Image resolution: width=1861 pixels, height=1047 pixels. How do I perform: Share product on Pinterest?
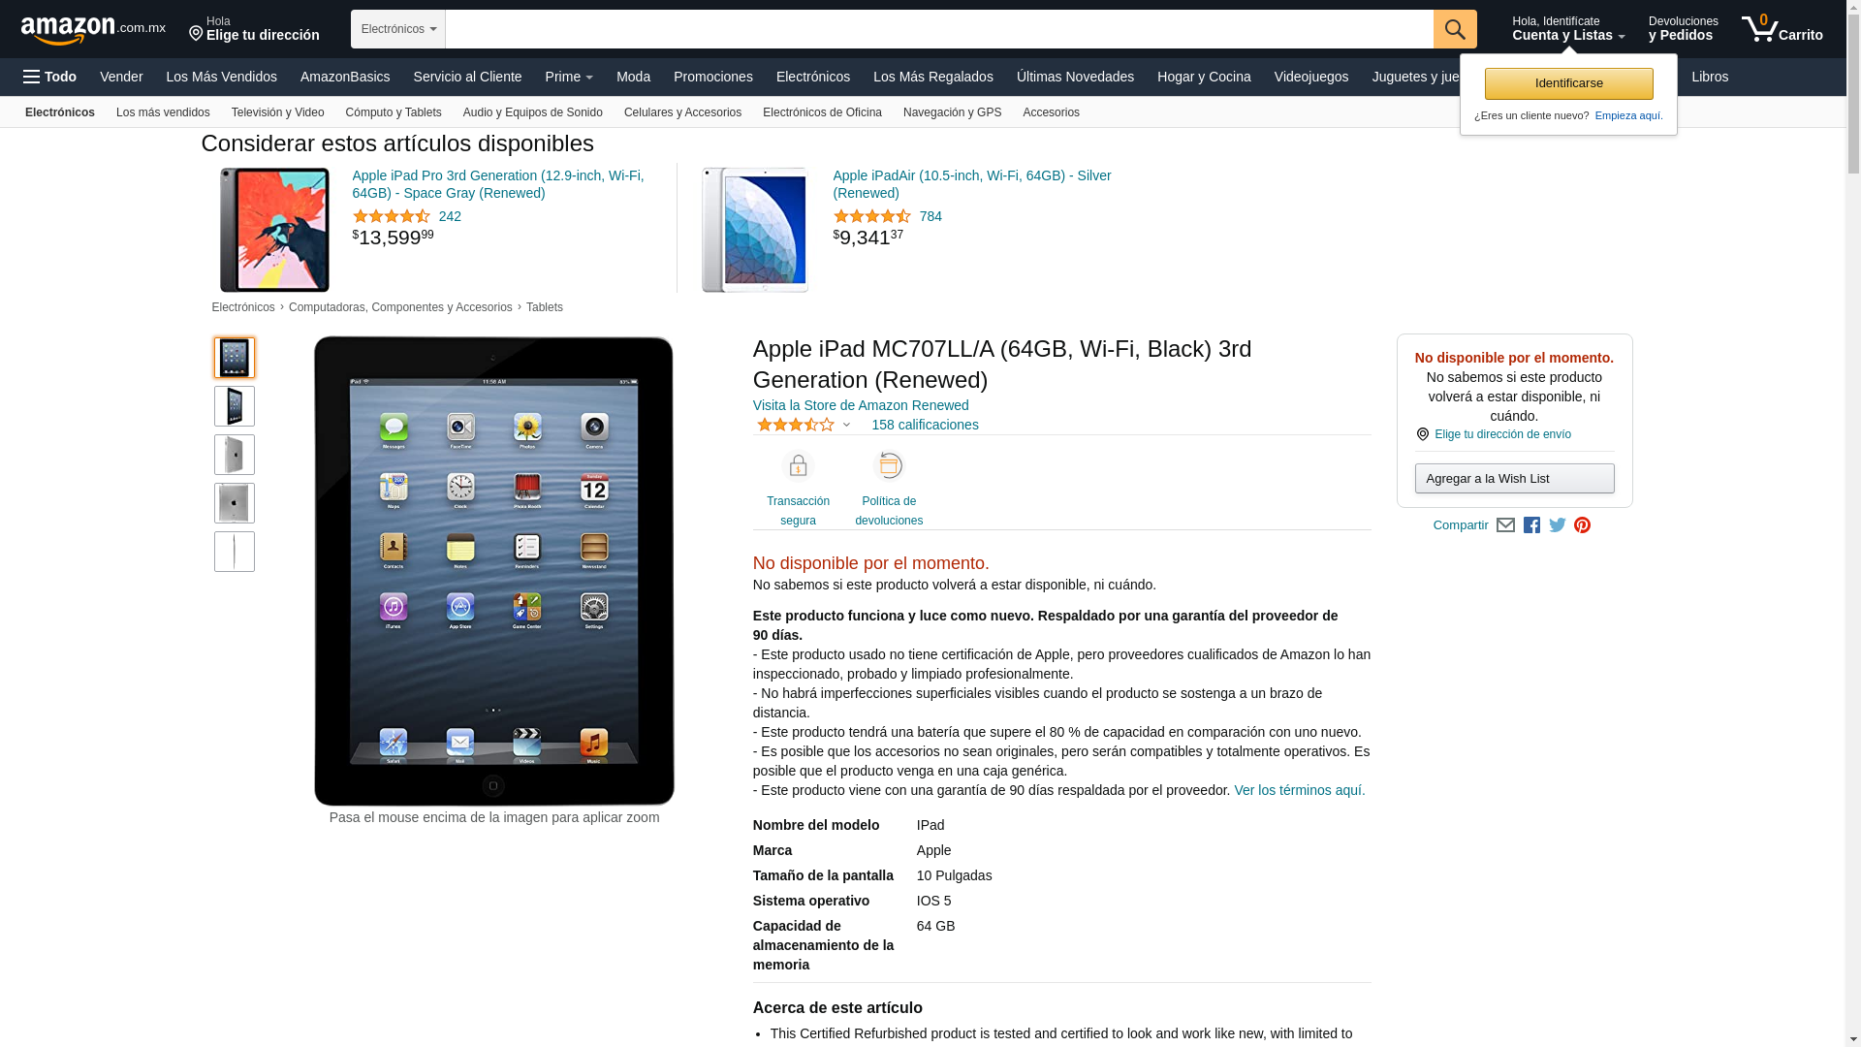(1583, 525)
